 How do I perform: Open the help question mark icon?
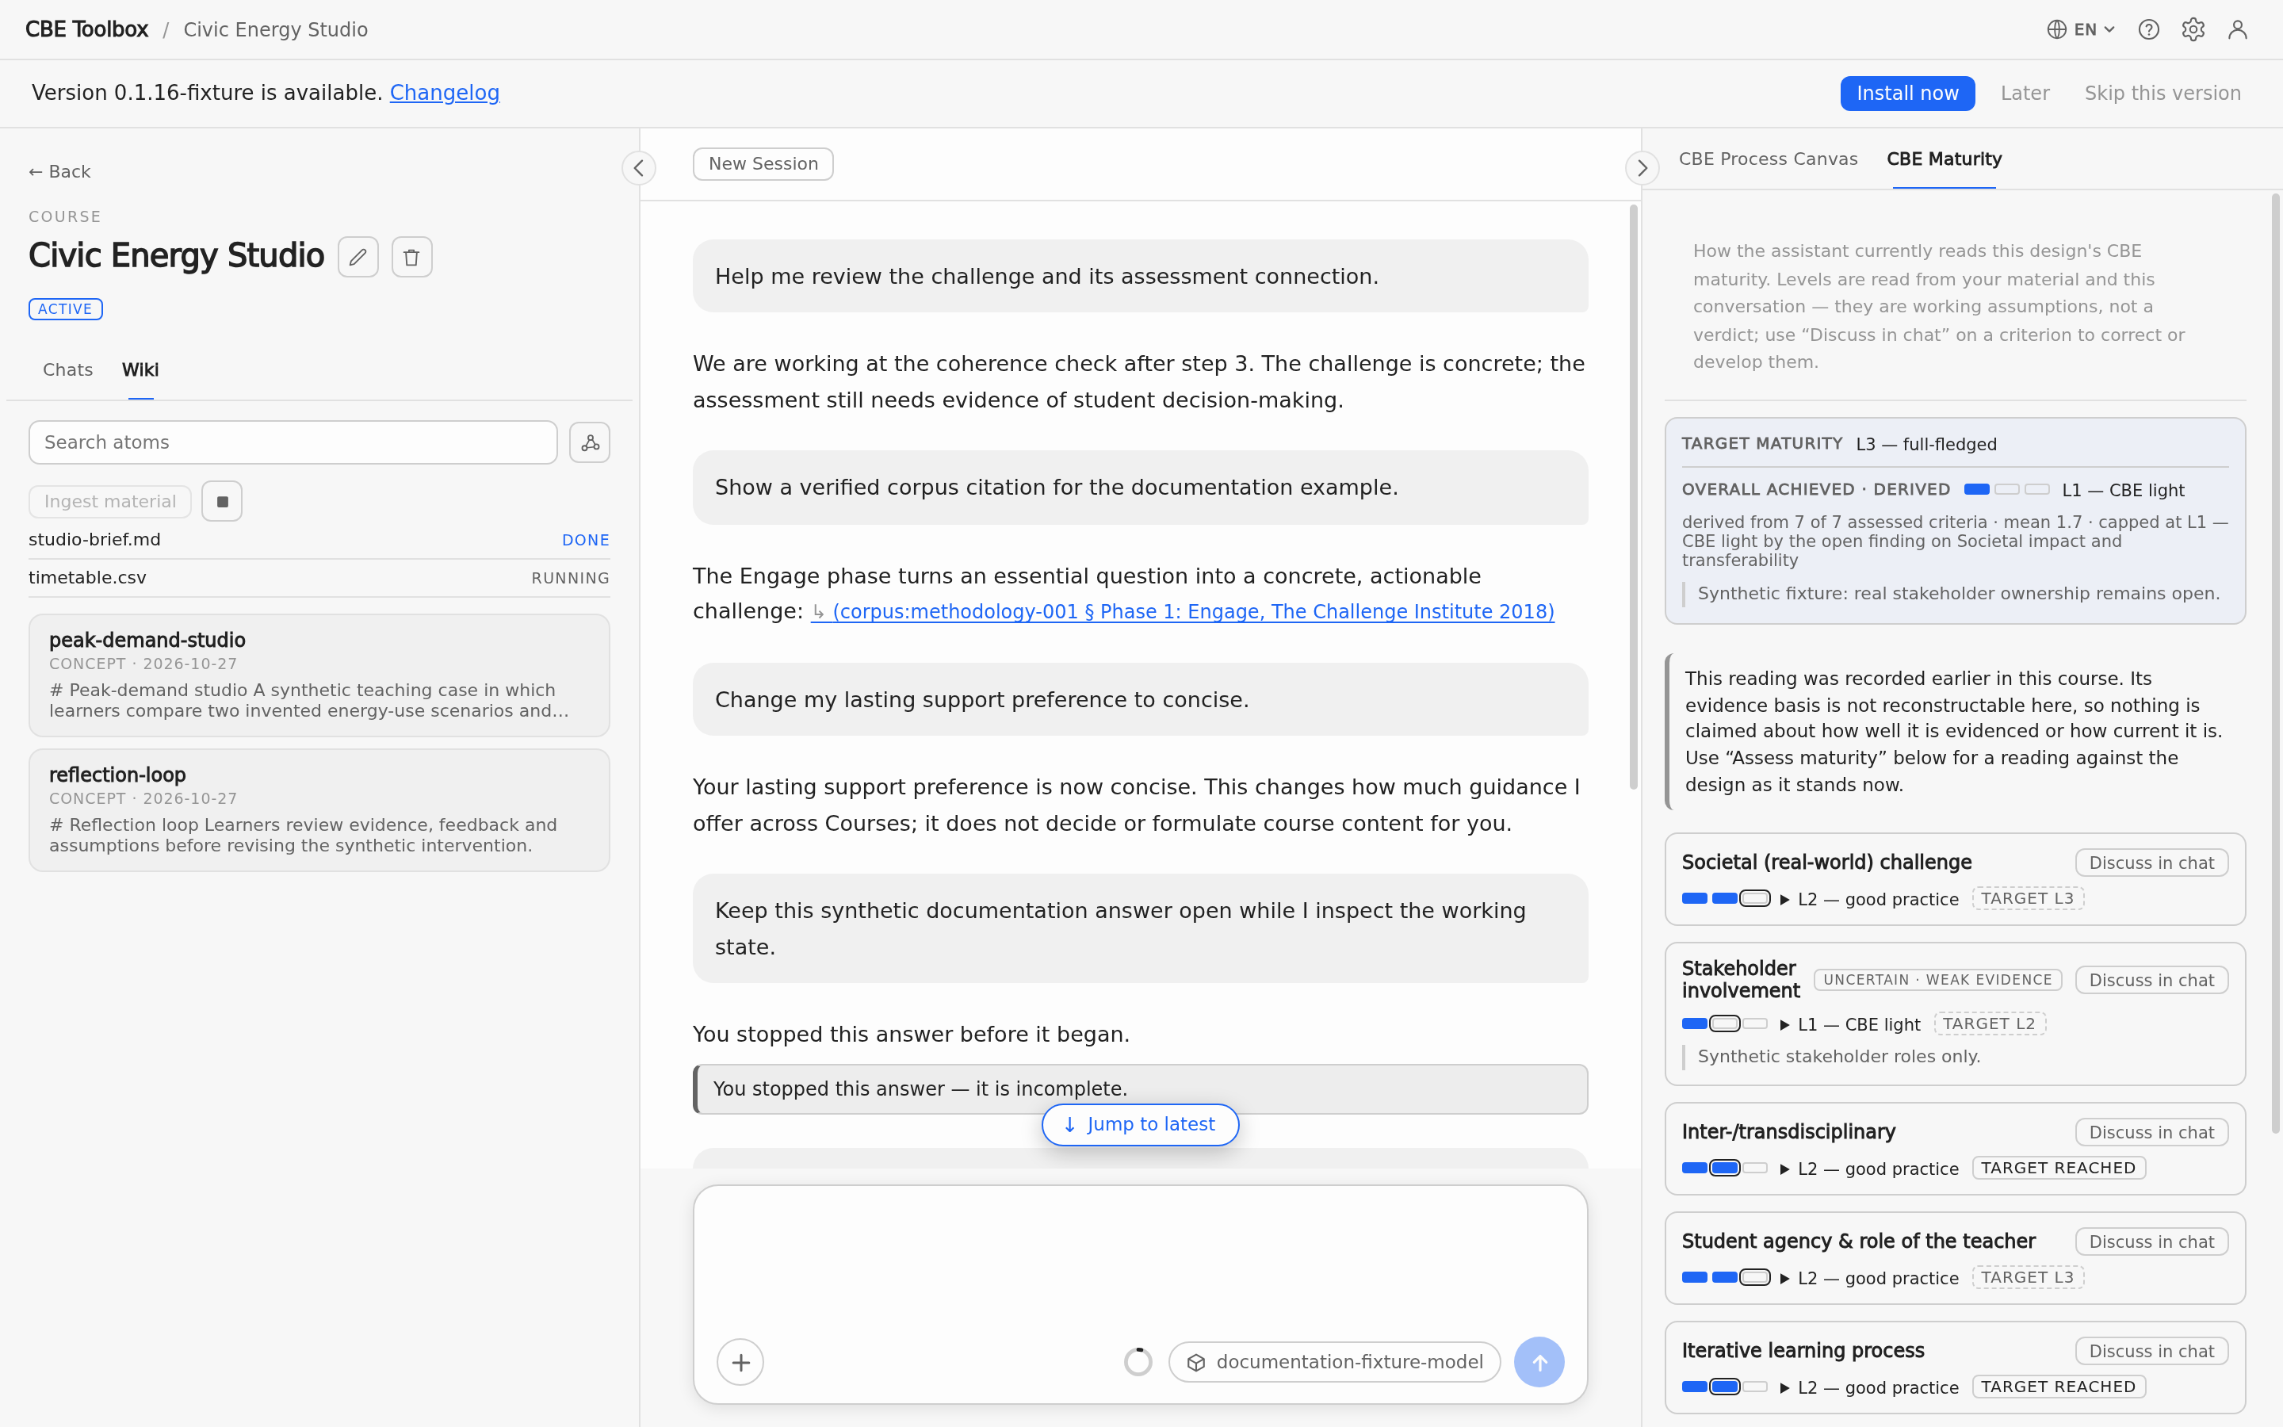pos(2148,29)
